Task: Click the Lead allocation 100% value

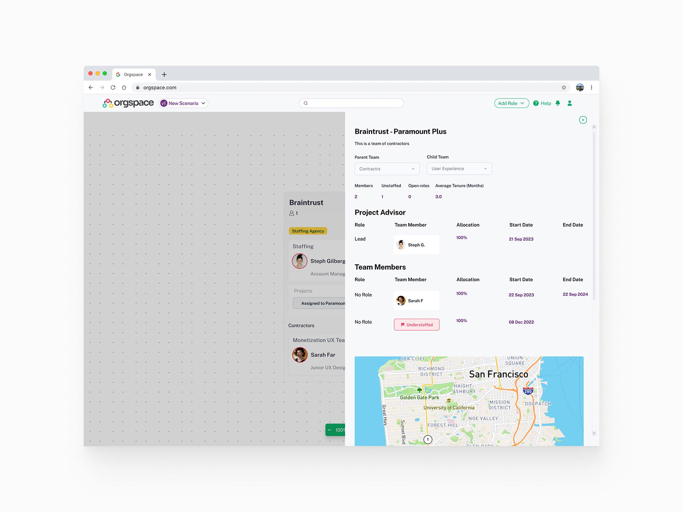Action: [461, 238]
